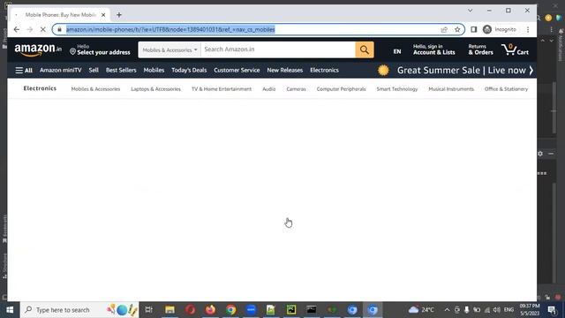Open PyCharm from the taskbar
565x318 pixels.
[291, 310]
